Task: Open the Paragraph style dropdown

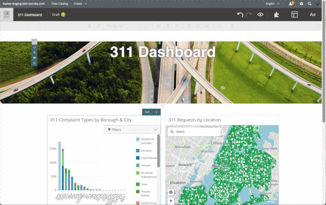Action: click(120, 26)
